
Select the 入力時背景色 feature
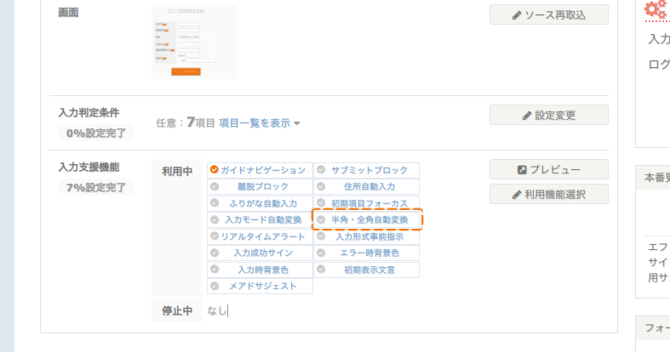(260, 270)
